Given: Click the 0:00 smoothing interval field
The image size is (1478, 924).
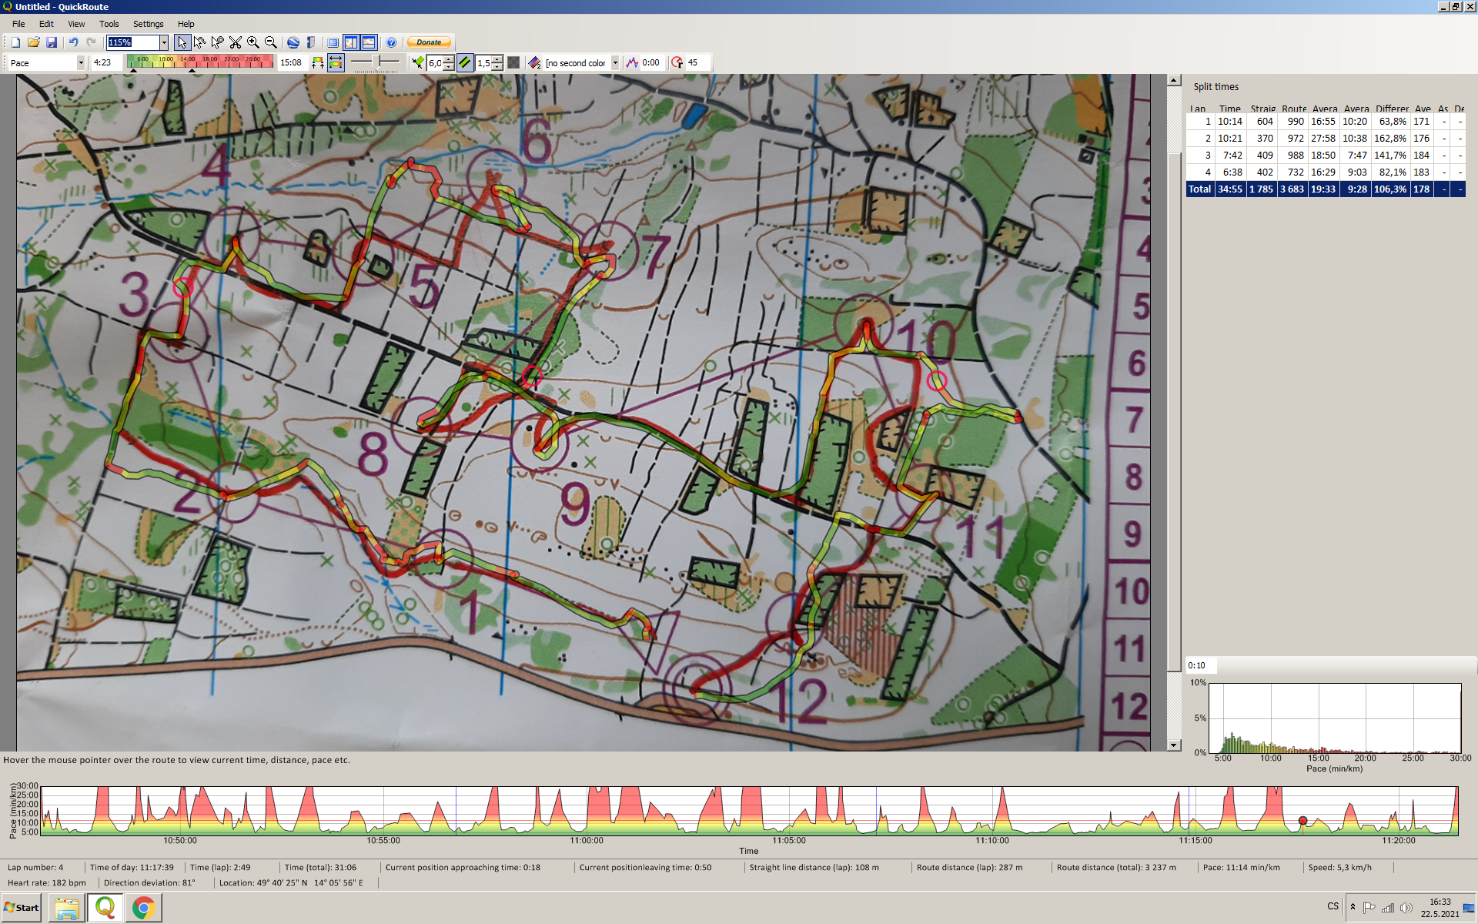Looking at the screenshot, I should point(652,63).
